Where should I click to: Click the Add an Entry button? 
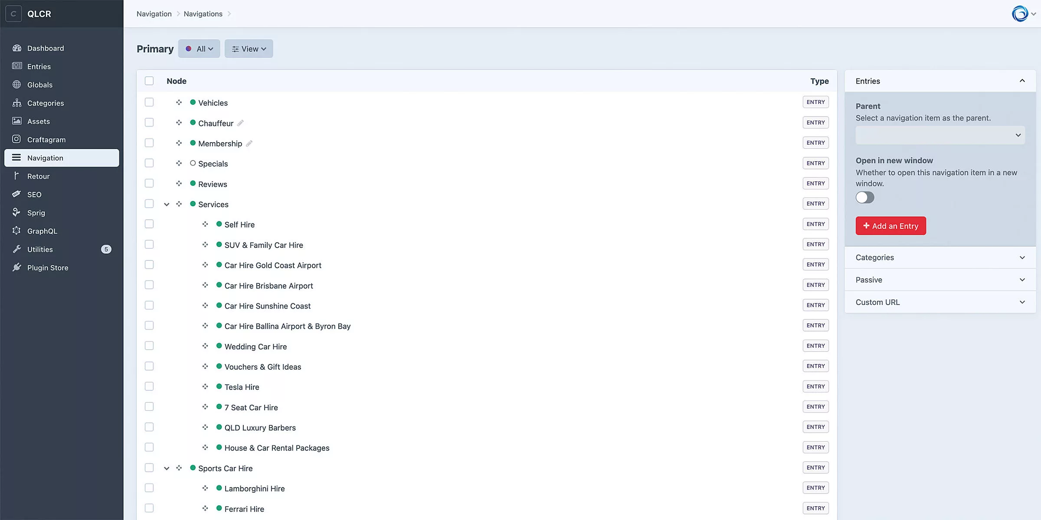point(891,226)
